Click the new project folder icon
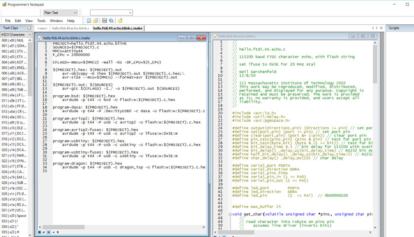The image size is (414, 237). tap(120, 21)
